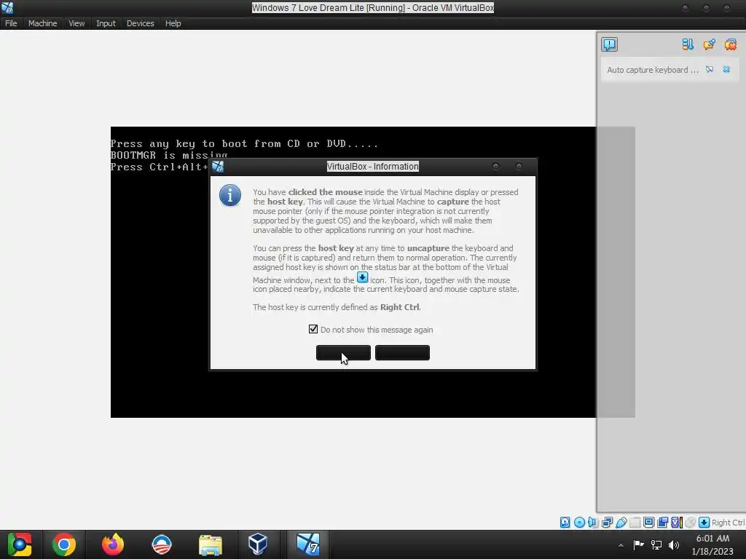The width and height of the screenshot is (746, 559).
Task: Click the USB devices status icon
Action: [x=621, y=523]
